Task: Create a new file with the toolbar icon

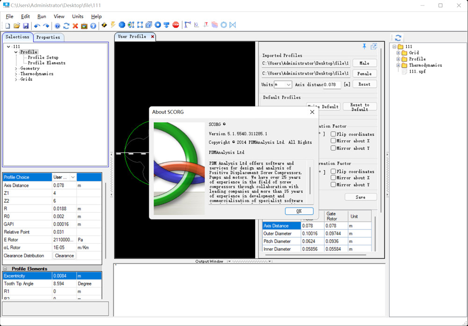Action: click(x=8, y=26)
